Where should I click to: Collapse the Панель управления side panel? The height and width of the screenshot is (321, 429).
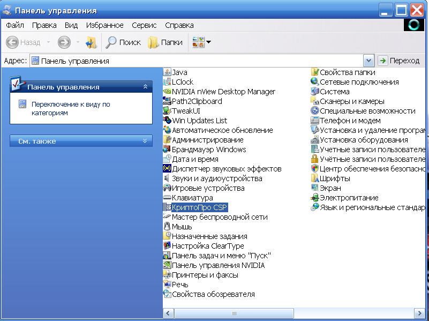[145, 87]
